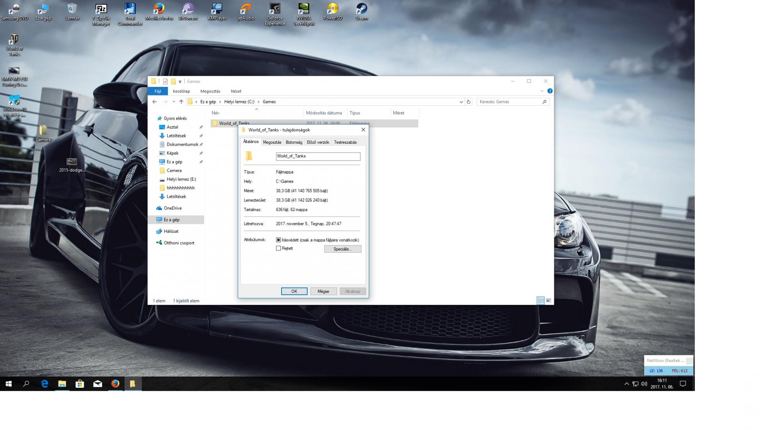
Task: Click Mégse to cancel properties
Action: pos(323,291)
